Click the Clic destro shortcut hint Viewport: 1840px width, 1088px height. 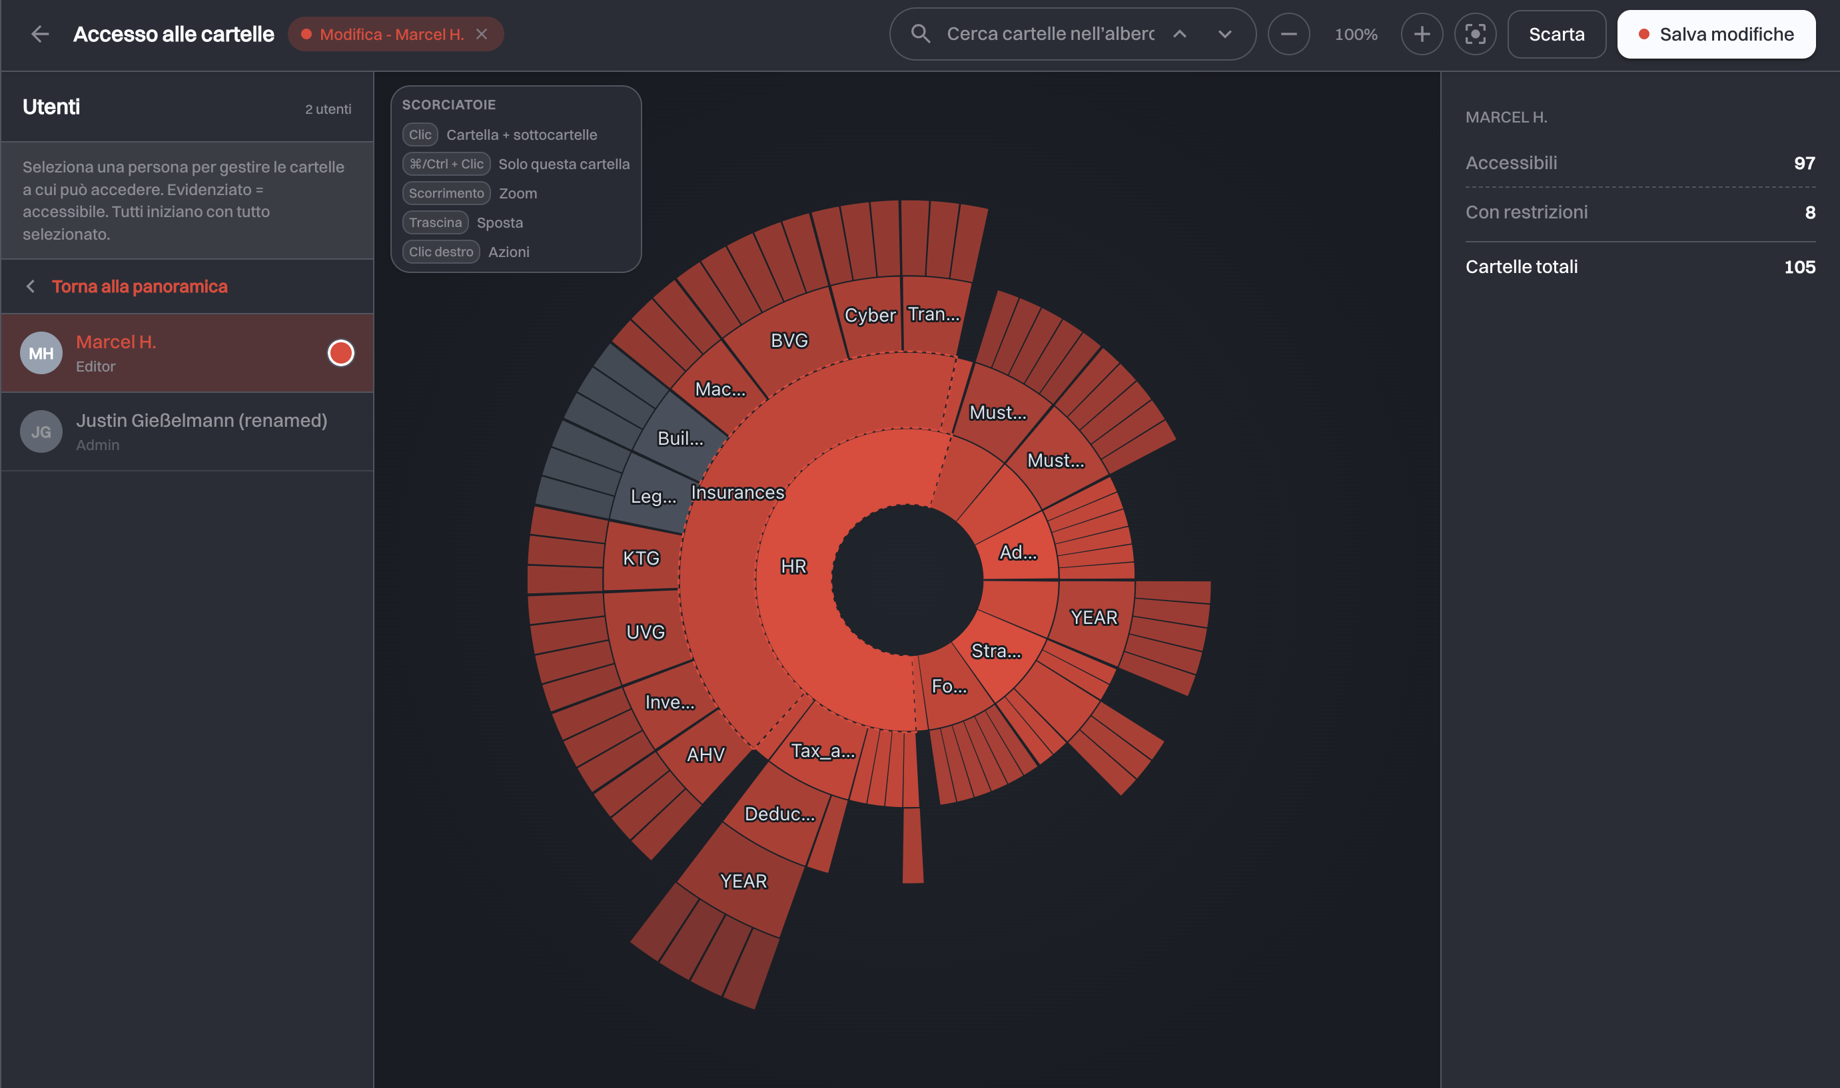(441, 252)
